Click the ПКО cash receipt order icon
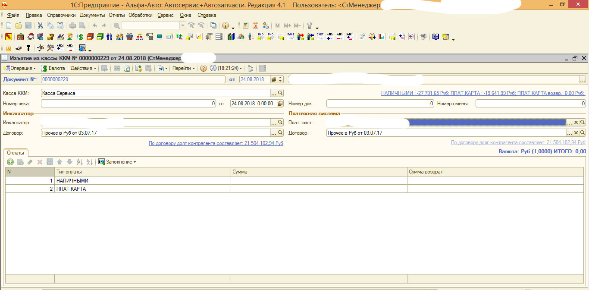The image size is (589, 290). pyautogui.click(x=260, y=37)
